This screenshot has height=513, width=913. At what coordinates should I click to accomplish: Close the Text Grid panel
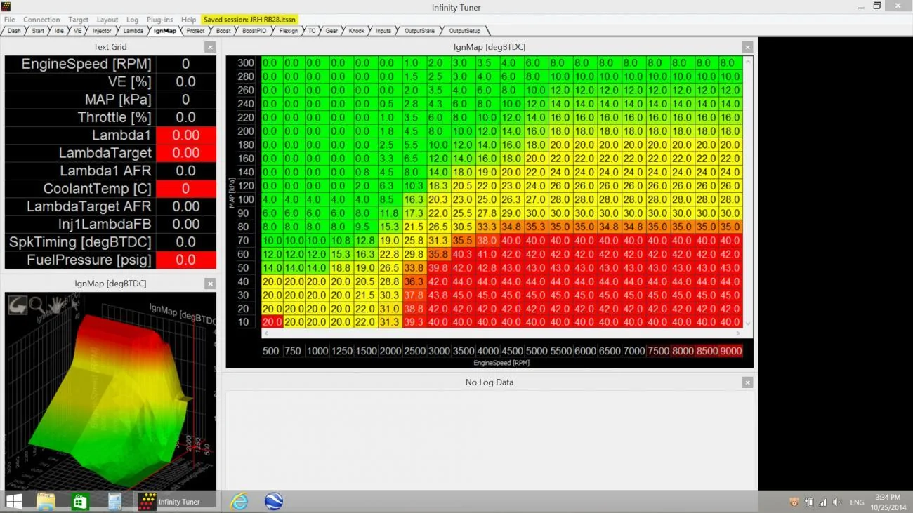click(x=210, y=47)
